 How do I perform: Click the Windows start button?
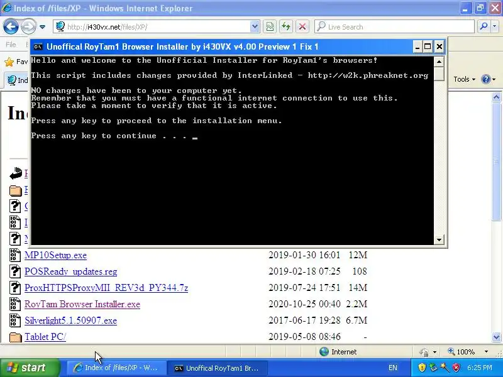pyautogui.click(x=30, y=368)
